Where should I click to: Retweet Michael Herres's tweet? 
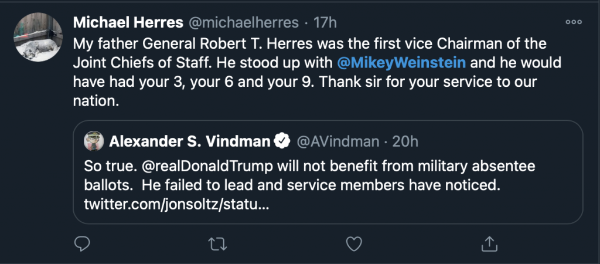pos(217,243)
